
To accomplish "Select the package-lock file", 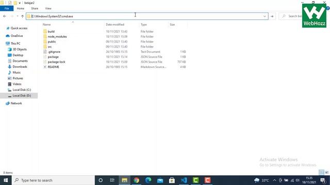I will [56, 62].
